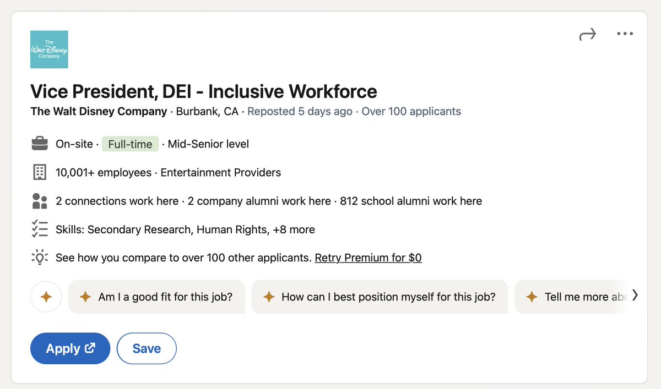Viewport: 661px width, 389px height.
Task: Click the lightbulb insights icon
Action: click(40, 257)
